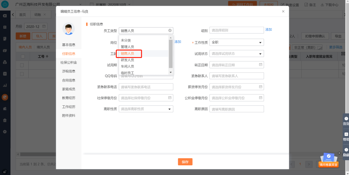
Task: Open the 离职性质 dropdown
Action: 146,109
